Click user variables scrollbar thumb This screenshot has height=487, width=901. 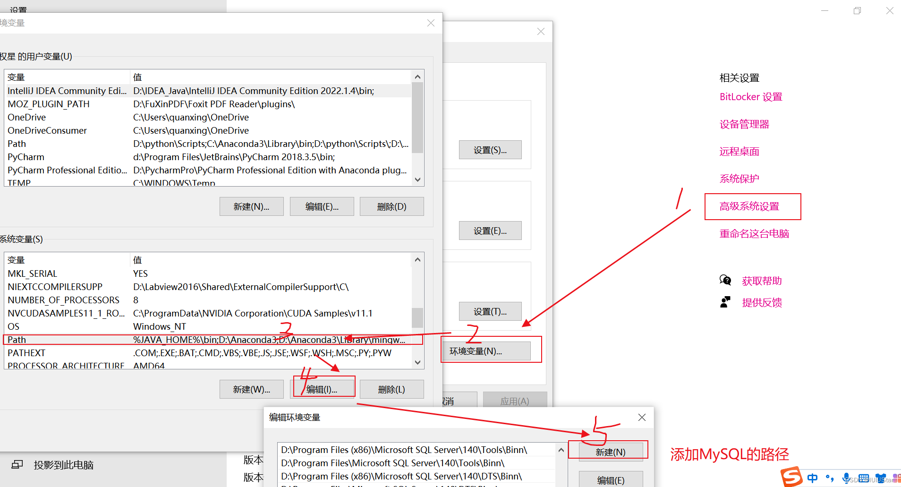click(x=417, y=118)
